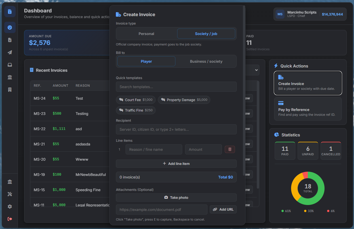The width and height of the screenshot is (354, 229).
Task: Click the file-plus icon on Create Invoice card
Action: [x=281, y=77]
